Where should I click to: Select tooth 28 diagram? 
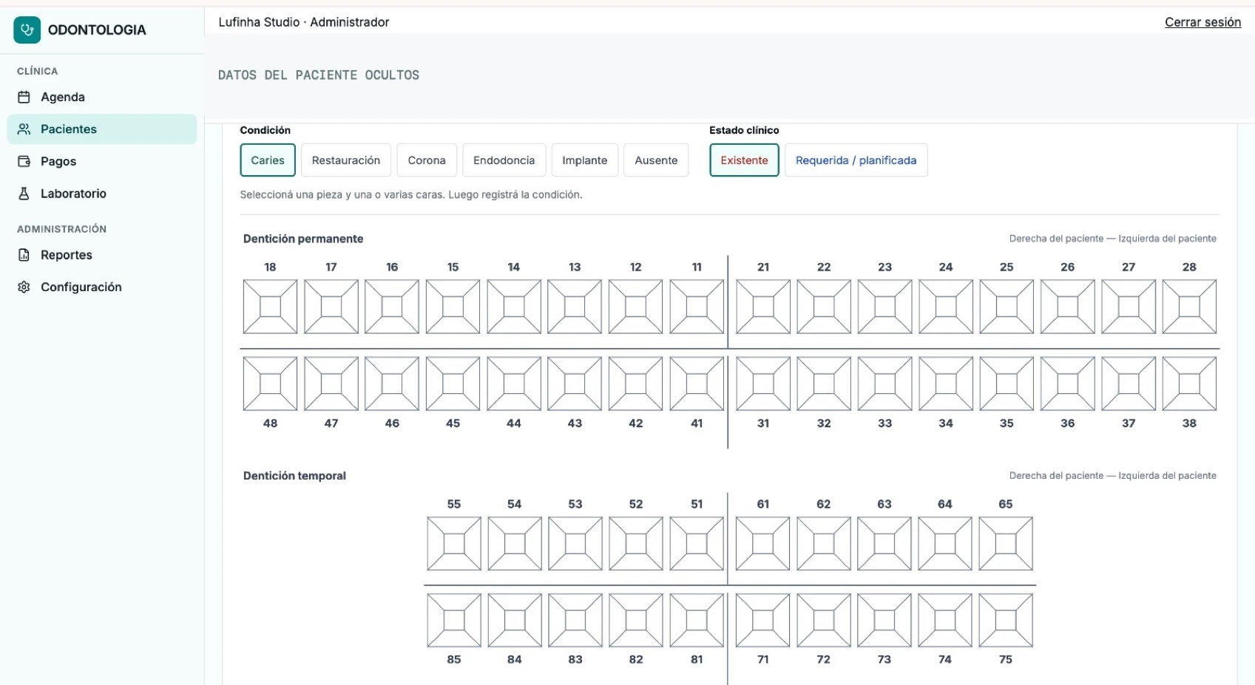pyautogui.click(x=1189, y=307)
